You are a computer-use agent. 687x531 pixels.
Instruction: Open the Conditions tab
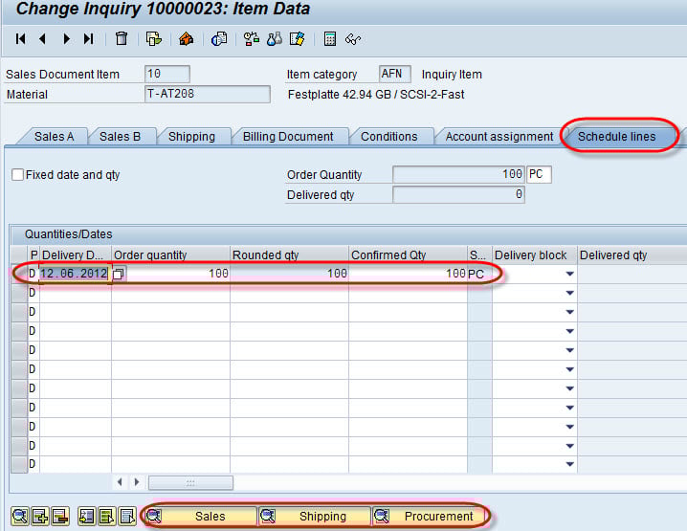point(388,137)
